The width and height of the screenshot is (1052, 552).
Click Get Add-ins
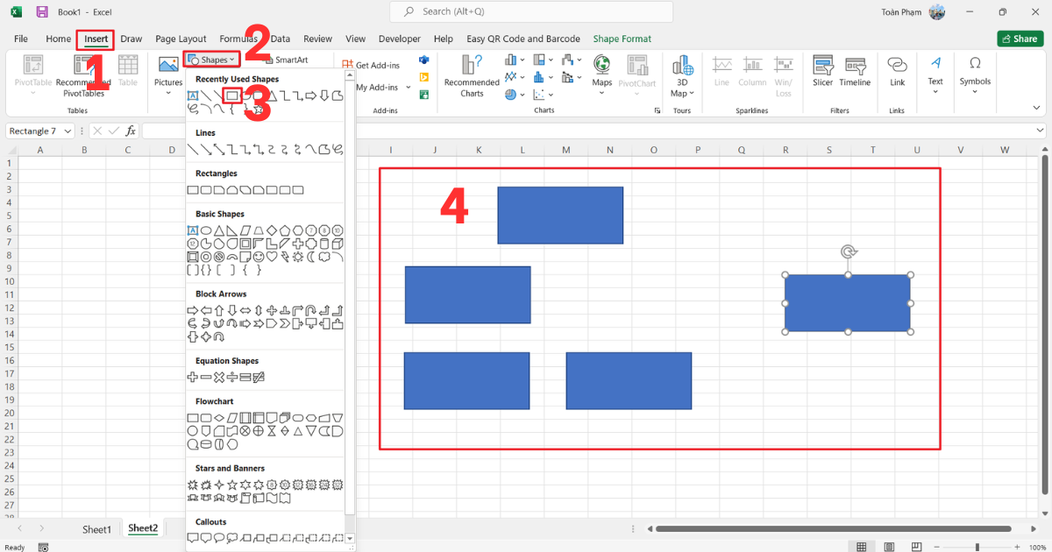tap(372, 66)
